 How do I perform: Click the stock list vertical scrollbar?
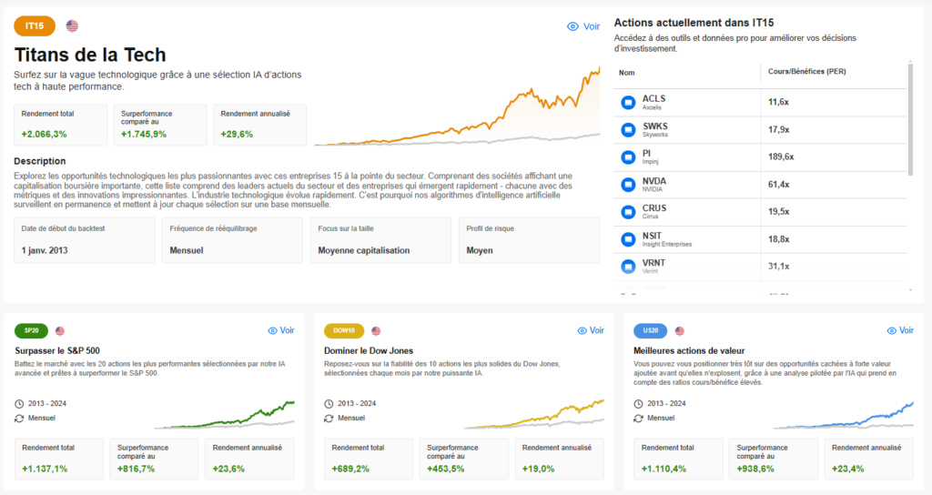909,118
